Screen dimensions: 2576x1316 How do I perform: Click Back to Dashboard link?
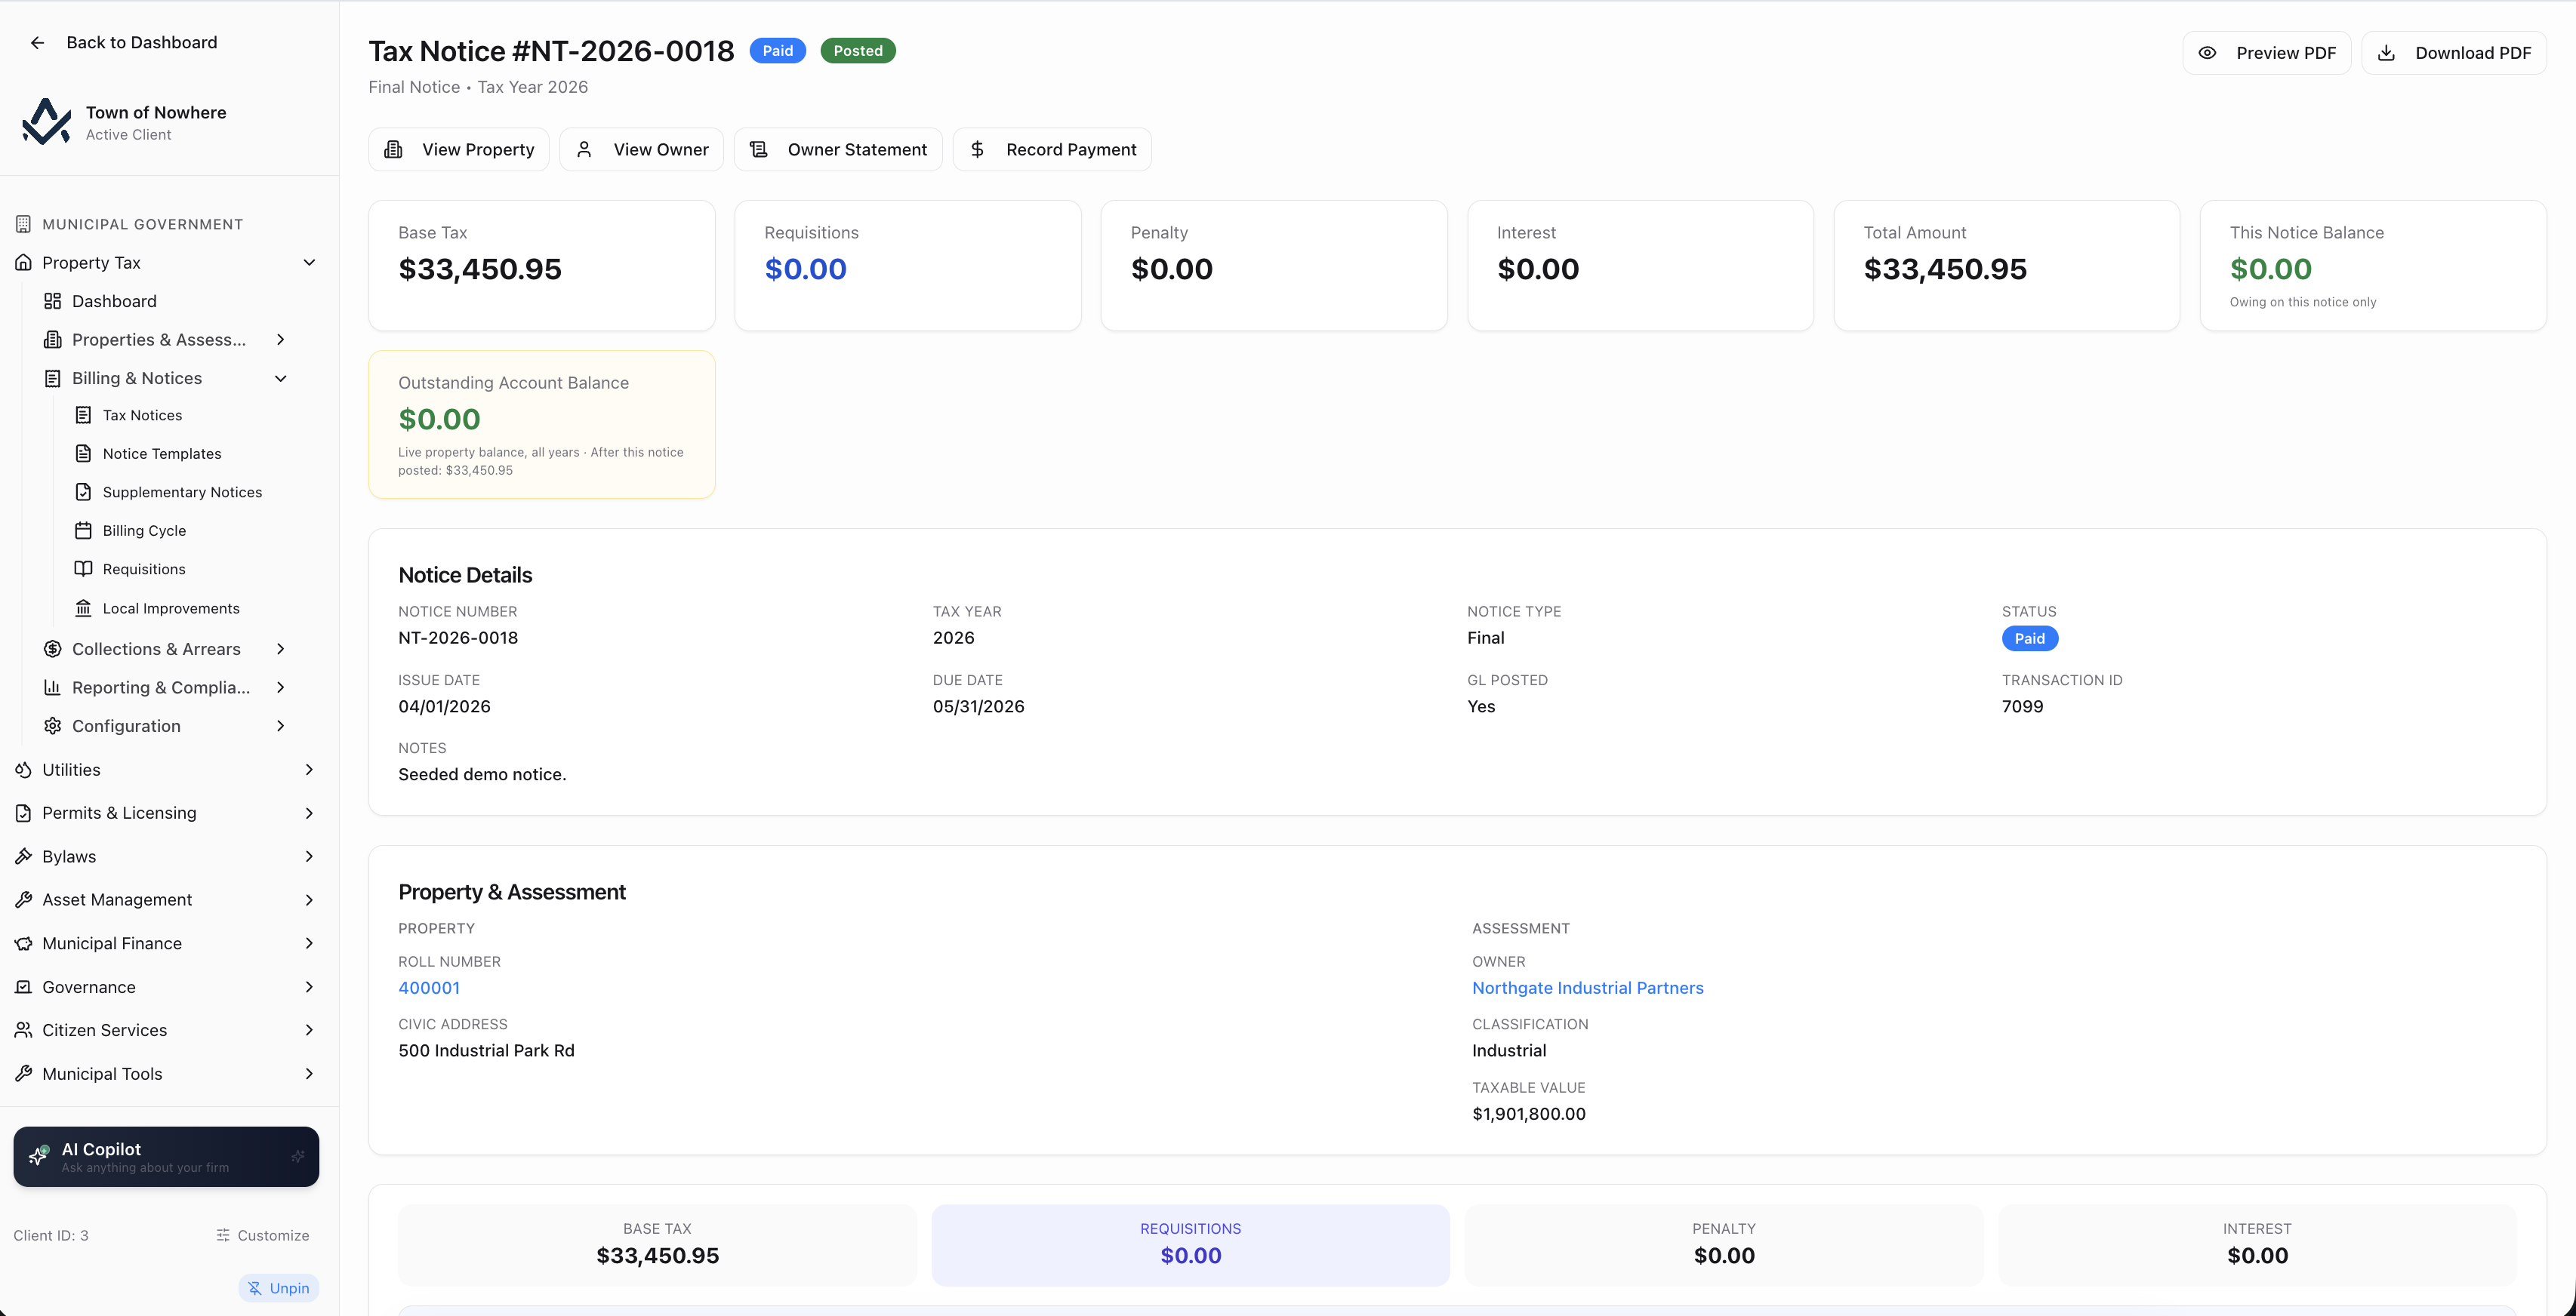(x=123, y=42)
